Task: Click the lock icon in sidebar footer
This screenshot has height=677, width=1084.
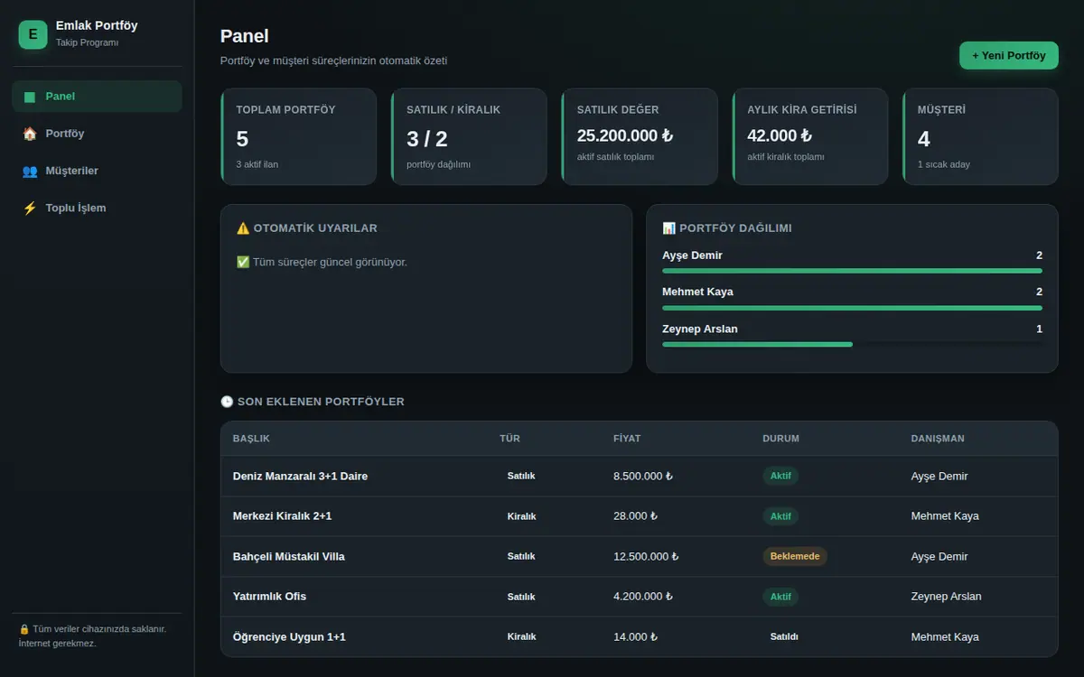Action: click(24, 629)
